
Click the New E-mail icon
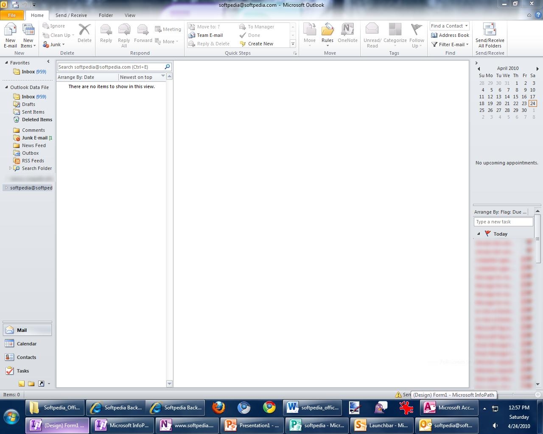pyautogui.click(x=10, y=36)
